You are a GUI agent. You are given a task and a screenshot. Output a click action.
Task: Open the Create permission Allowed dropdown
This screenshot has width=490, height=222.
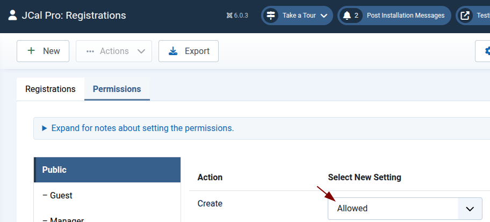click(405, 208)
